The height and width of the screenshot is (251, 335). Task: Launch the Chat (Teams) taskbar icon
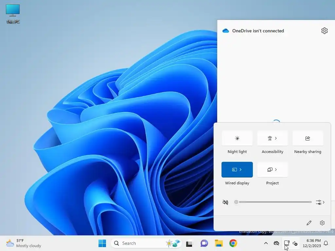(204, 243)
